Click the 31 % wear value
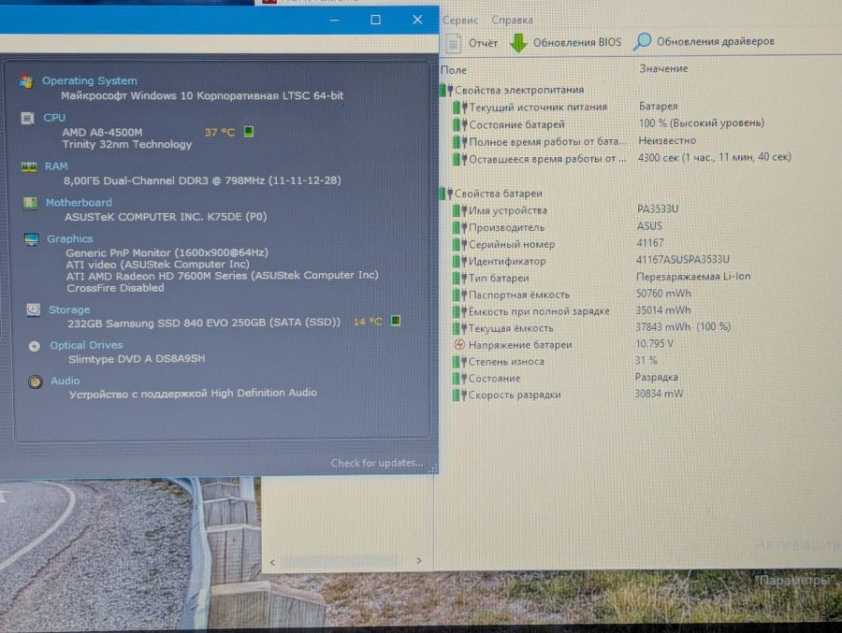Viewport: 842px width, 633px height. coord(646,360)
